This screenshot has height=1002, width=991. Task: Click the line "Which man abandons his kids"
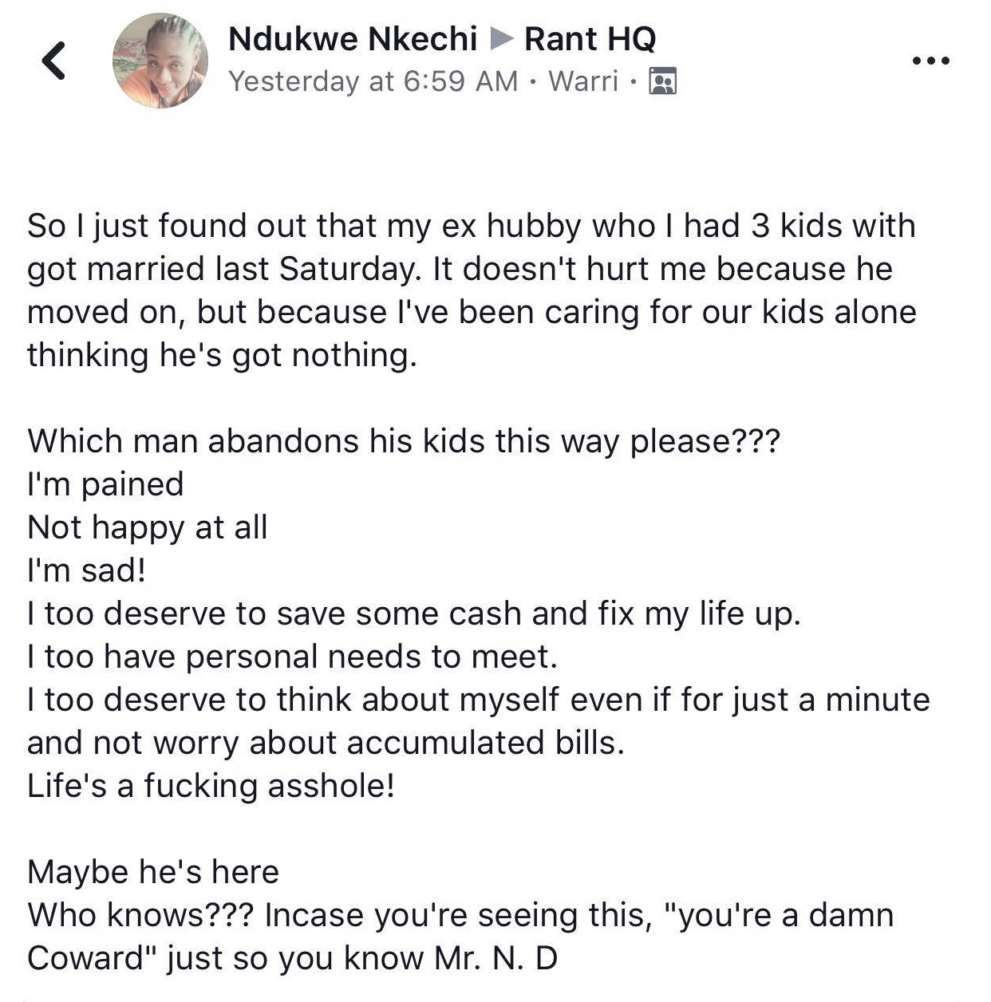[403, 441]
